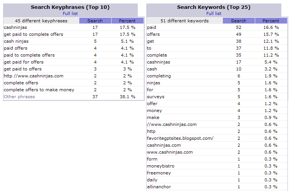
Task: Select the 'paid' keyword row
Action: [217, 27]
